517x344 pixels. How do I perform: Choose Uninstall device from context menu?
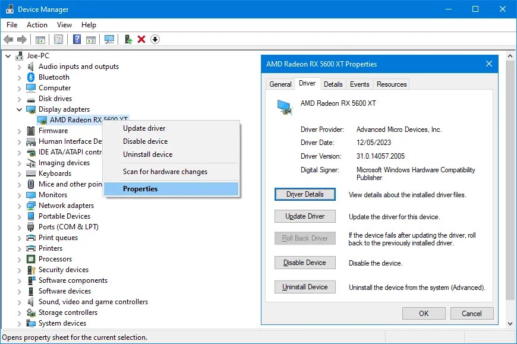point(171,154)
